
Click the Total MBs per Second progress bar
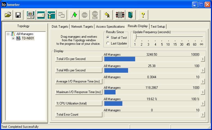pyautogui.click(x=152, y=71)
